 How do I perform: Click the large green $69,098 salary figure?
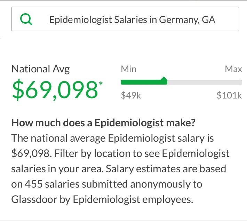(x=55, y=89)
